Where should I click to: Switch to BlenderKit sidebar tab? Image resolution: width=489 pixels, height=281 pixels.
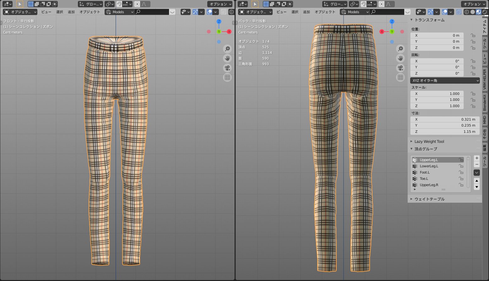(485, 103)
